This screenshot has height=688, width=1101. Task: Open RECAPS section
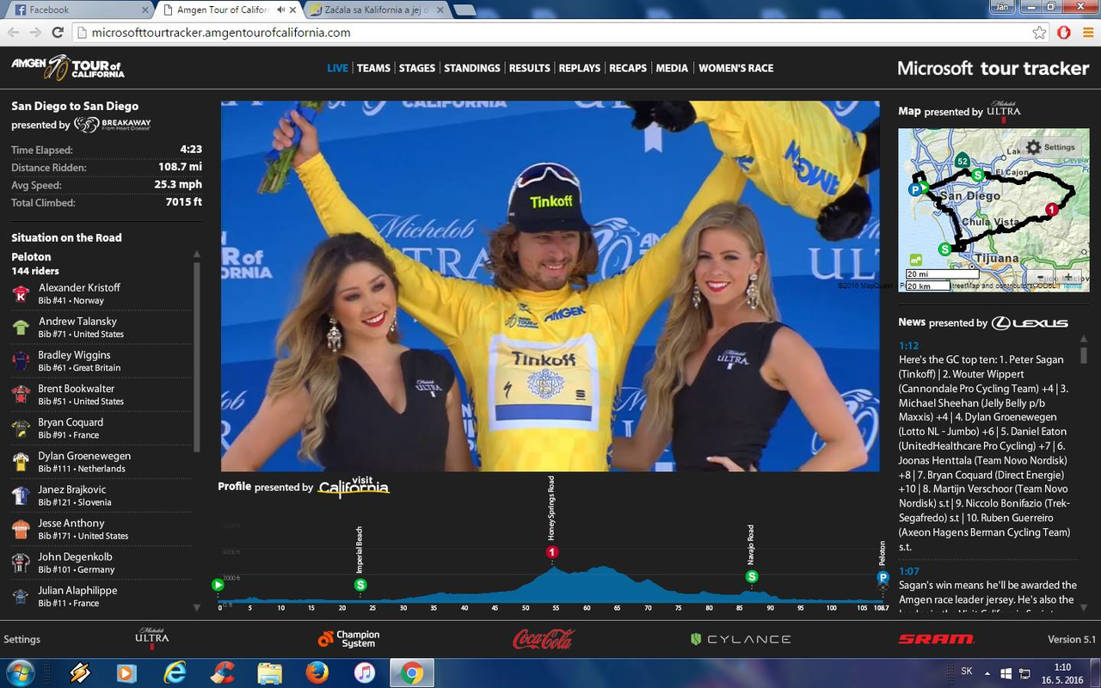628,68
